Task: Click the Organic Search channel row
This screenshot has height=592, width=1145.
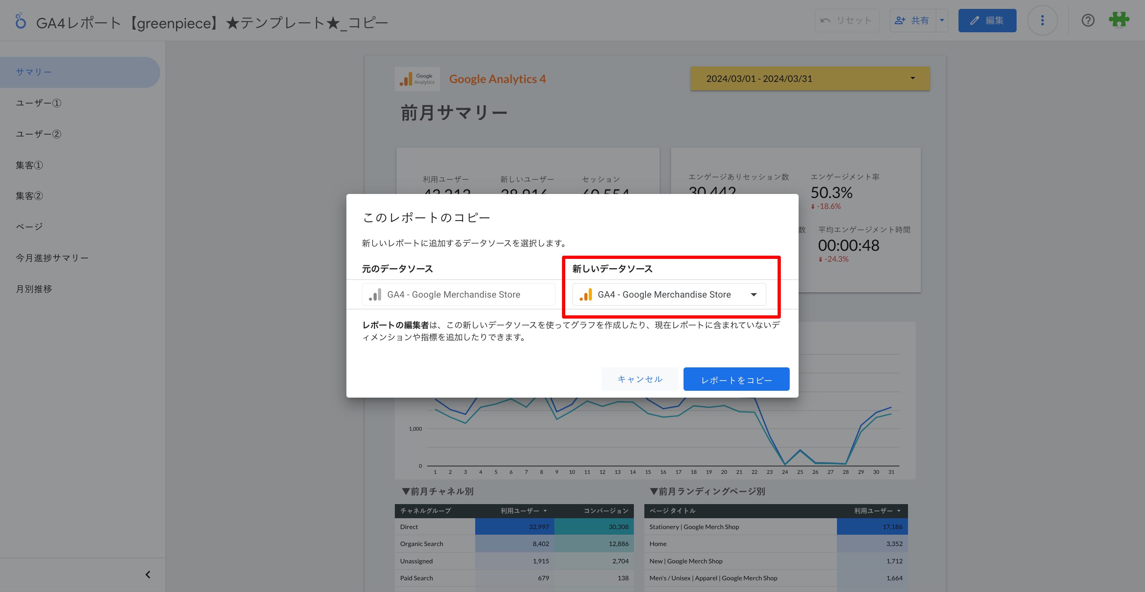Action: coord(514,544)
